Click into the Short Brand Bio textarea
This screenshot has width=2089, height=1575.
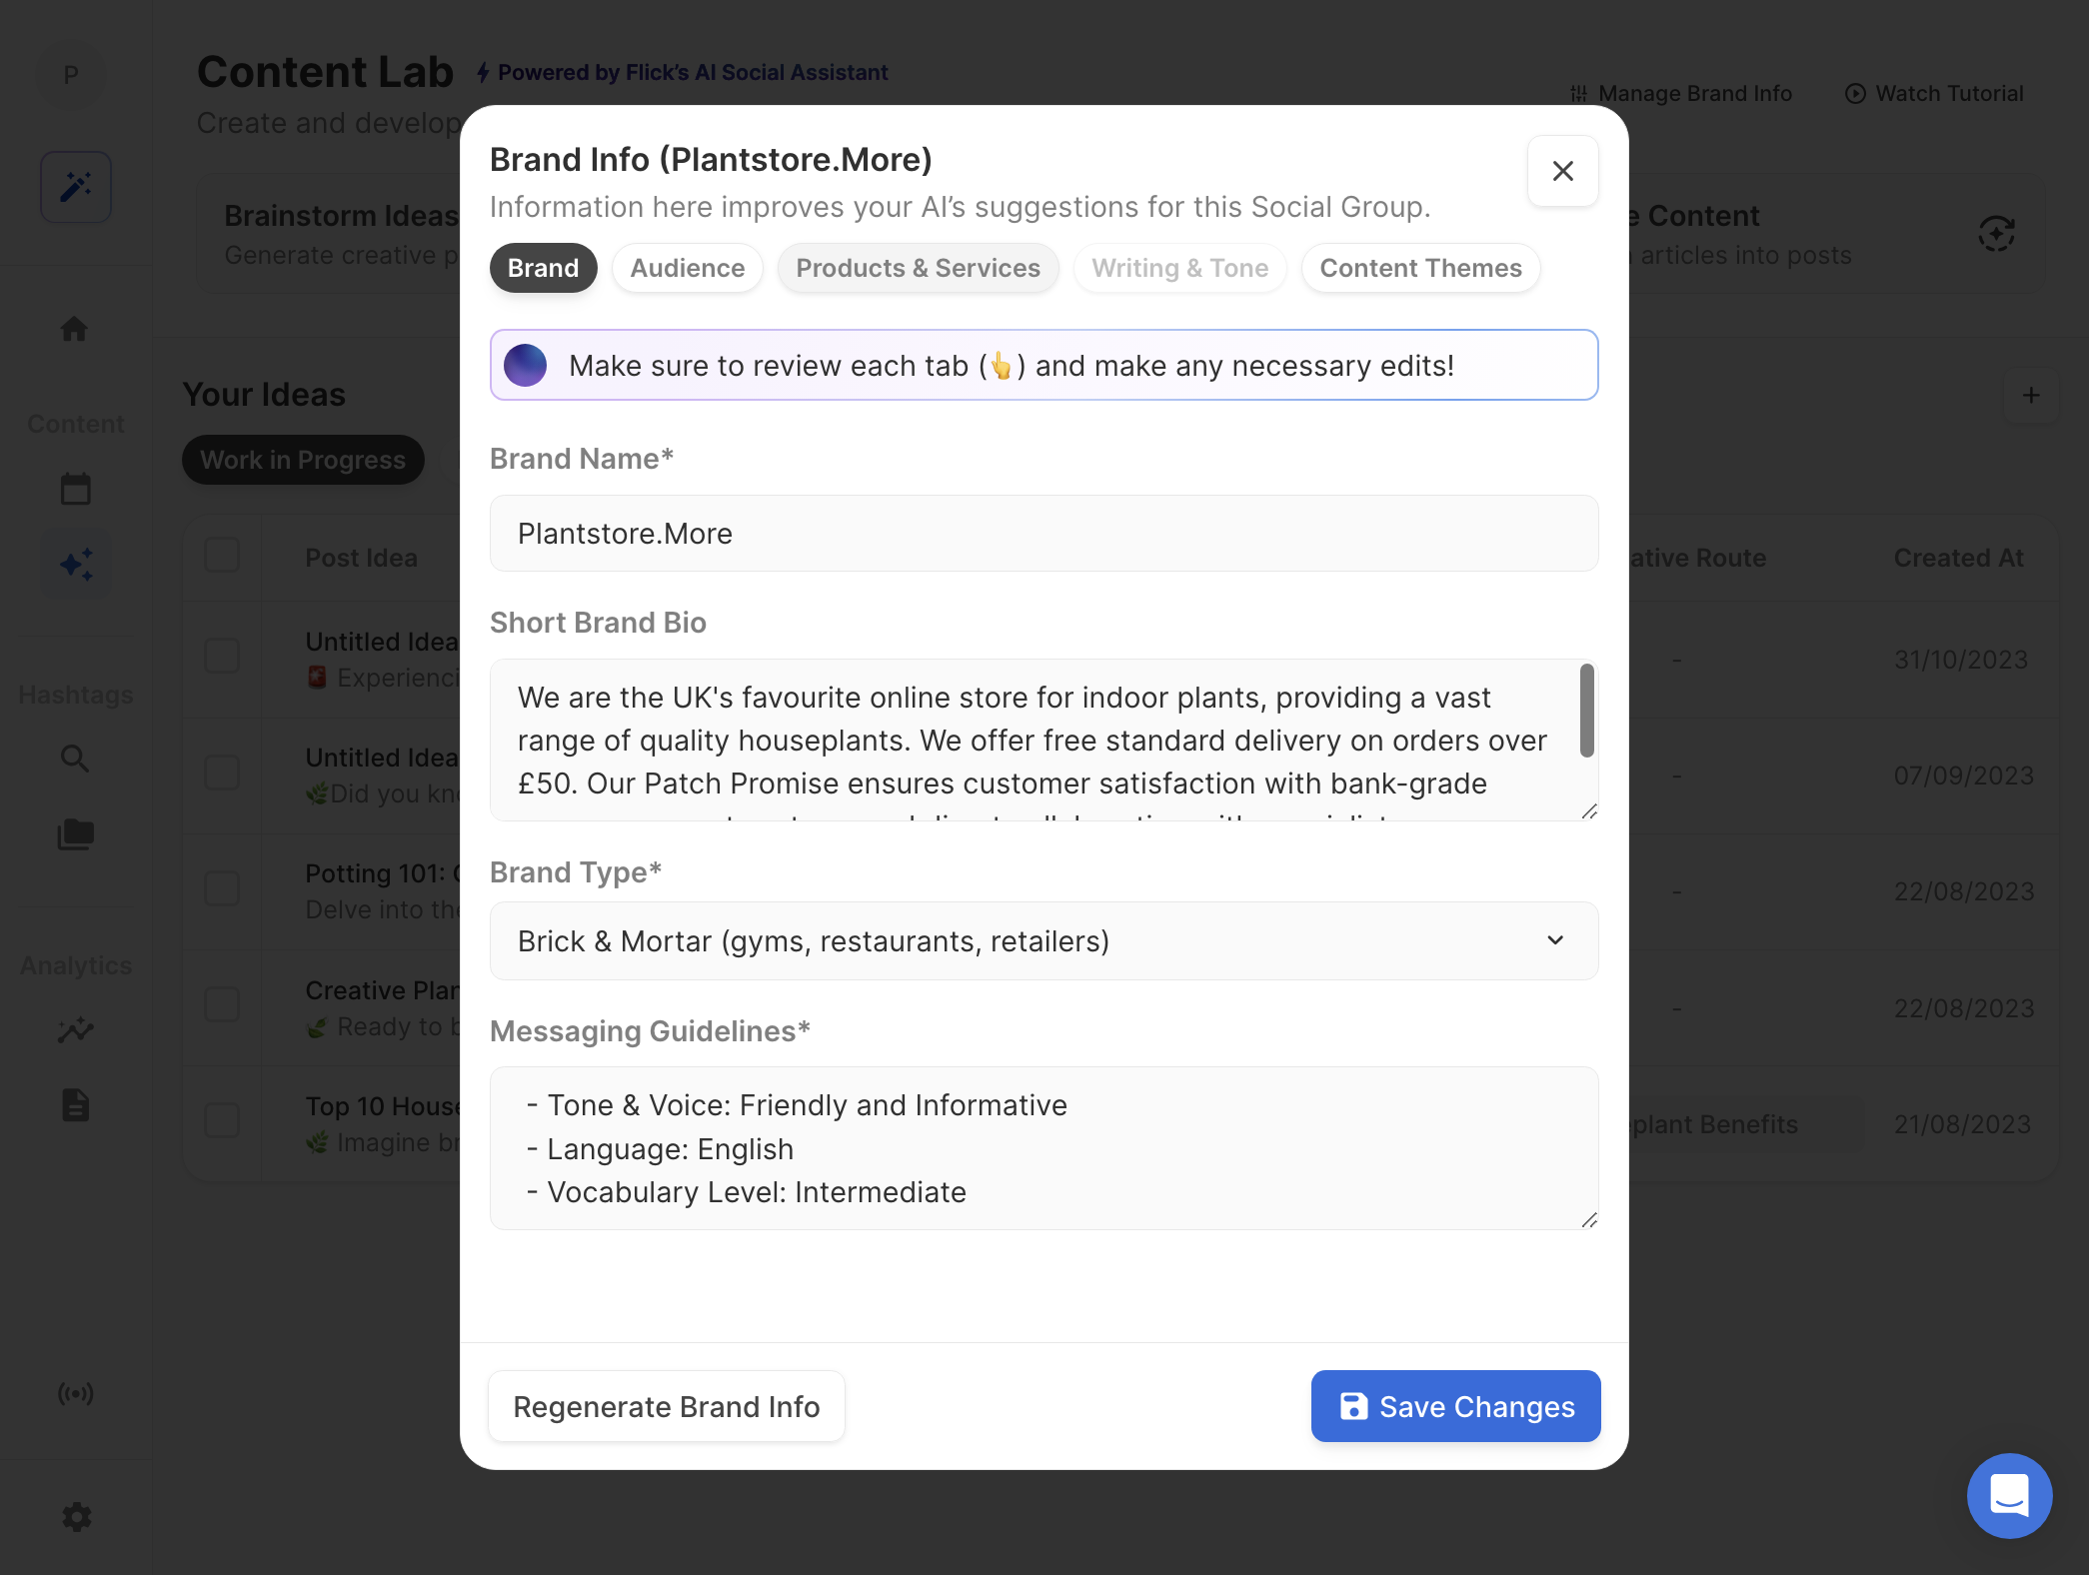1044,740
